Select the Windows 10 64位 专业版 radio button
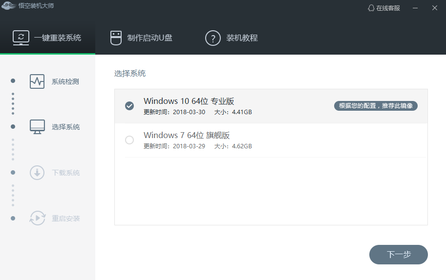The height and width of the screenshot is (280, 446). coord(129,106)
